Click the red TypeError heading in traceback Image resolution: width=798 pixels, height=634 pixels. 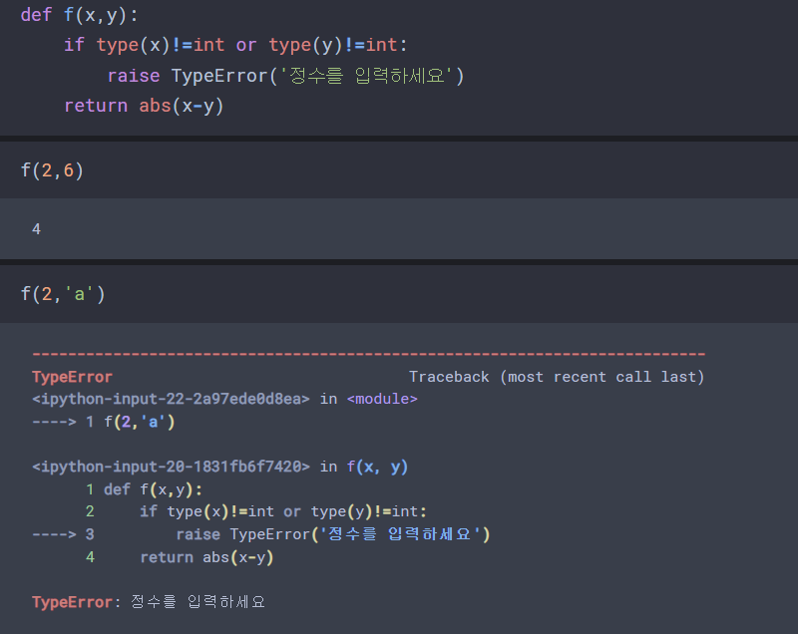(x=72, y=377)
